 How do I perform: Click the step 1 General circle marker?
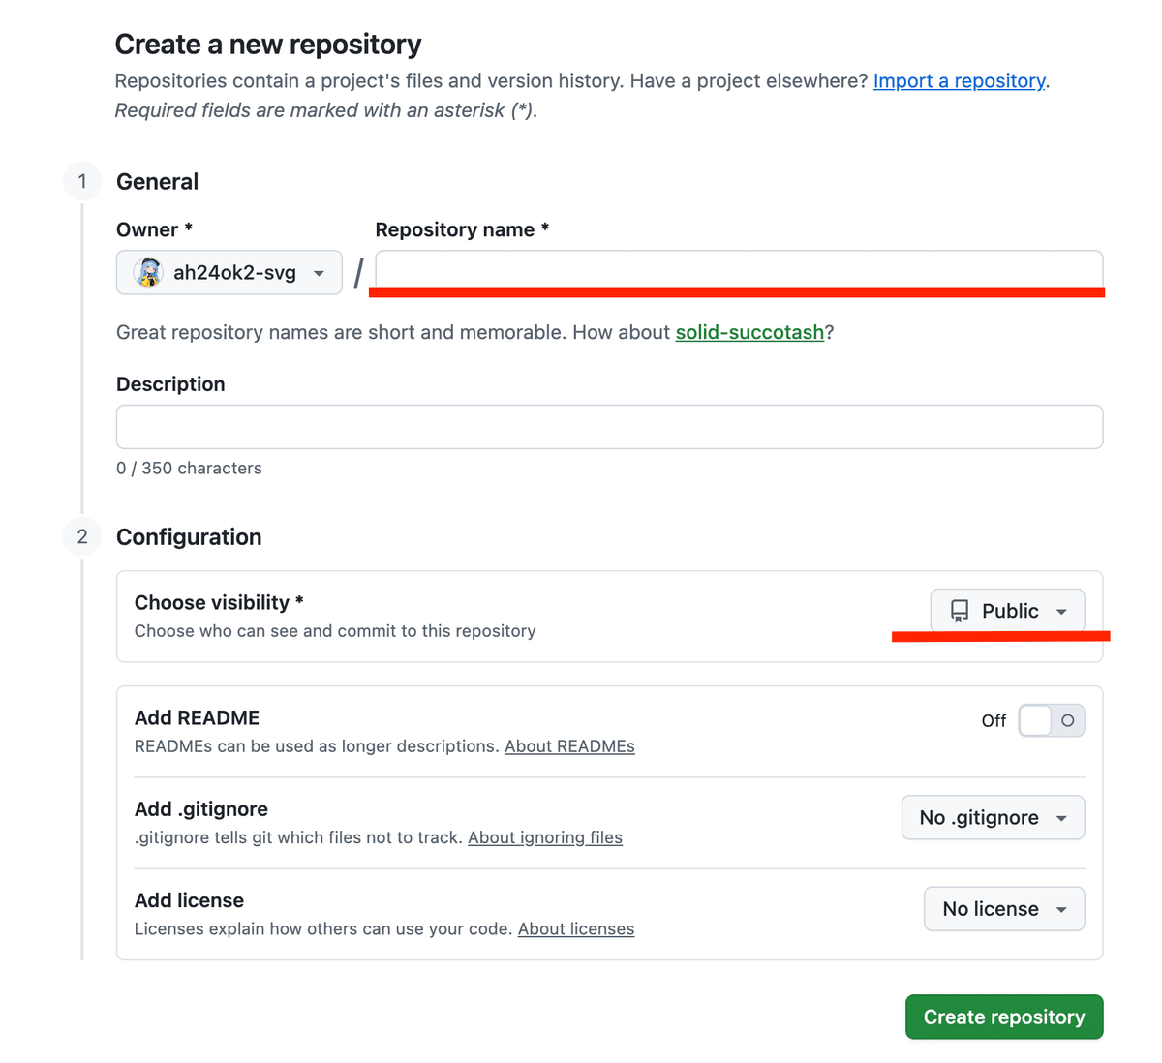tap(82, 182)
